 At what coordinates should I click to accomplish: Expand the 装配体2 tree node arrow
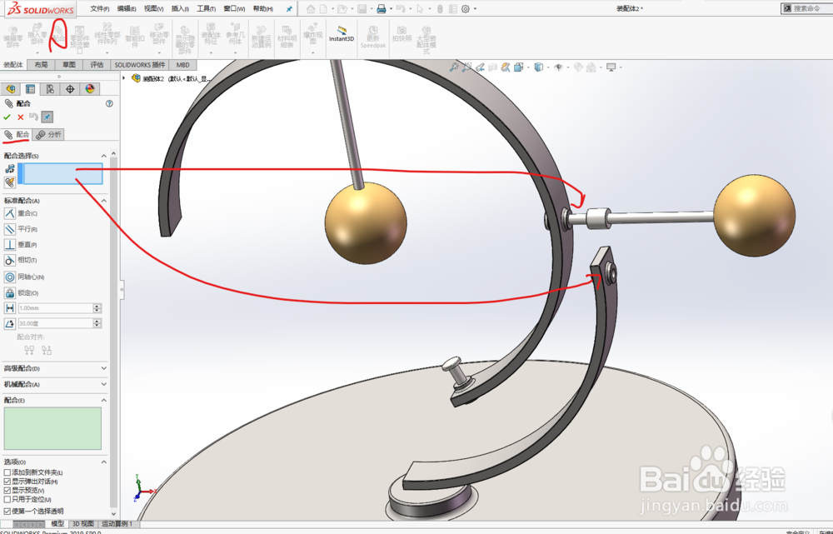click(124, 78)
